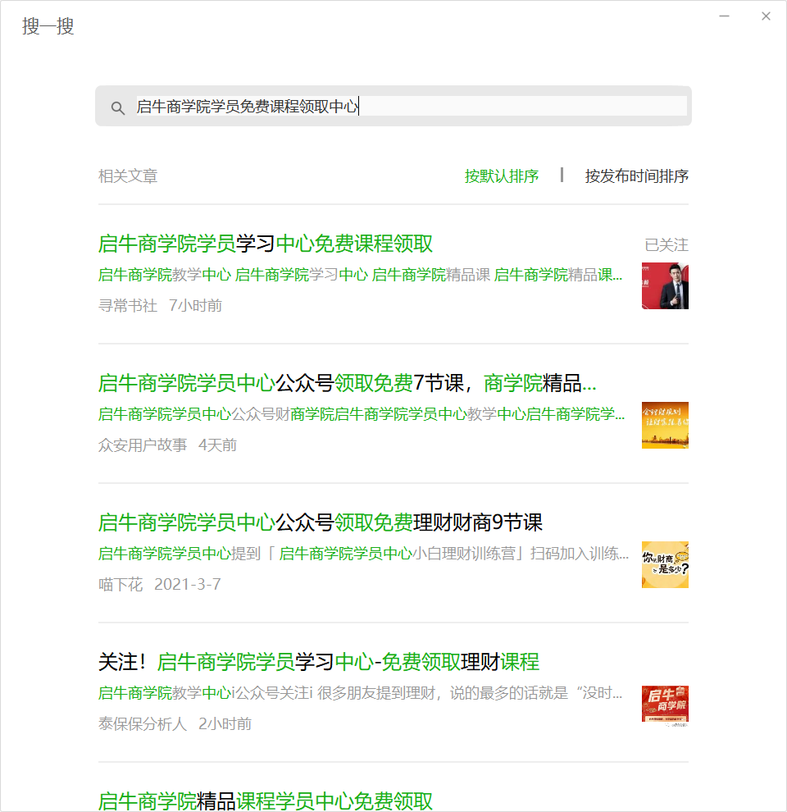This screenshot has width=787, height=812.
Task: Click the 已关注 followed label
Action: [666, 245]
